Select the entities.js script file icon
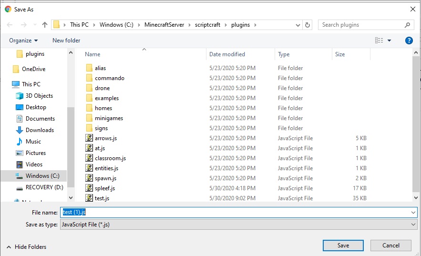 click(89, 168)
